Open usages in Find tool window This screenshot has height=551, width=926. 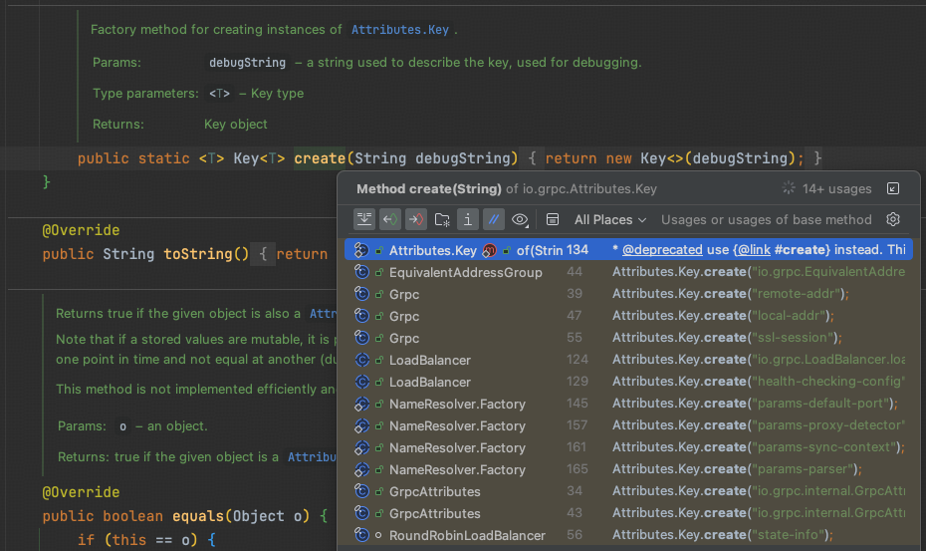tap(893, 188)
